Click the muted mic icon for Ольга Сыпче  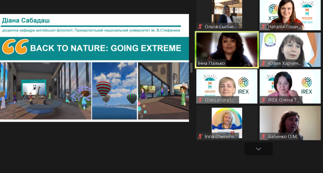201,27
